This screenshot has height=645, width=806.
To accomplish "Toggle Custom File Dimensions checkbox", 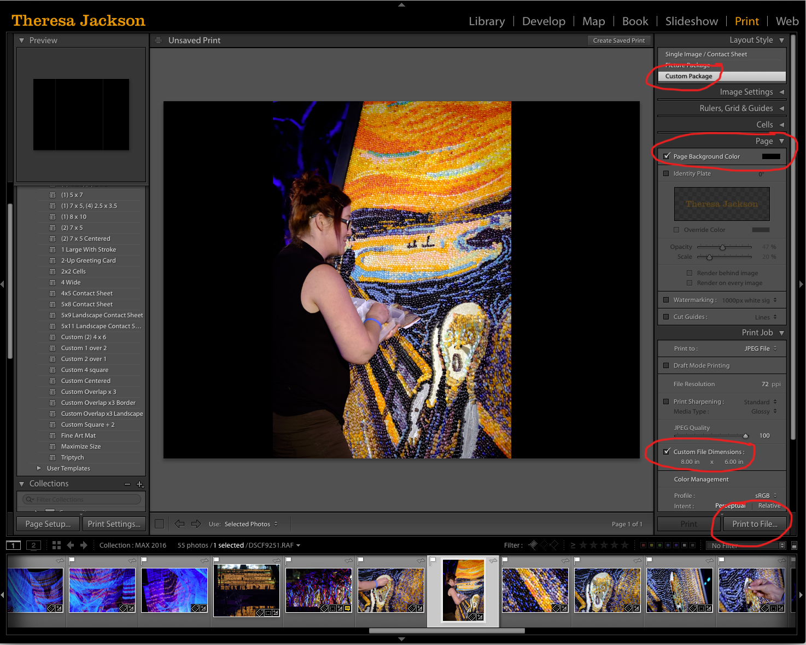I will point(667,451).
